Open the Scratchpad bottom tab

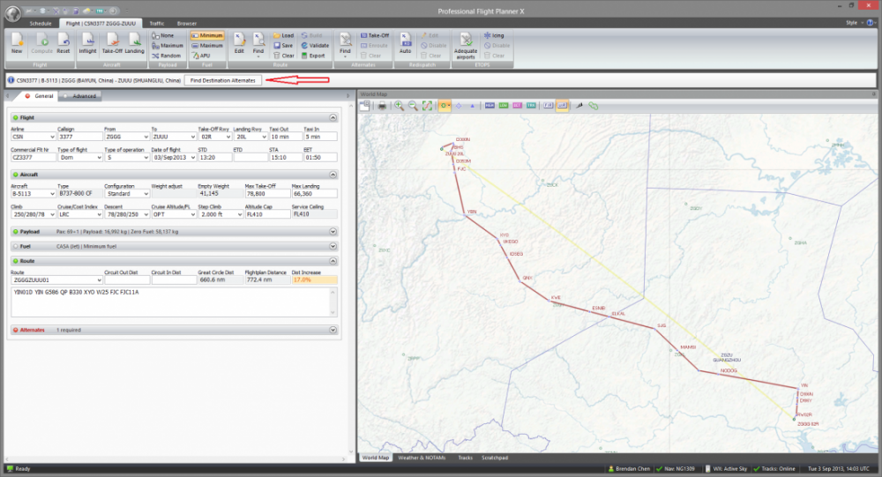[x=495, y=458]
